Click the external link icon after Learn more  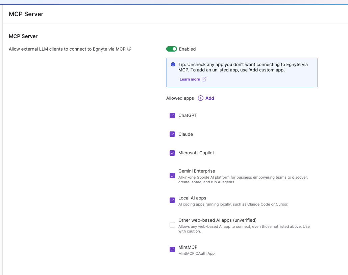204,79
